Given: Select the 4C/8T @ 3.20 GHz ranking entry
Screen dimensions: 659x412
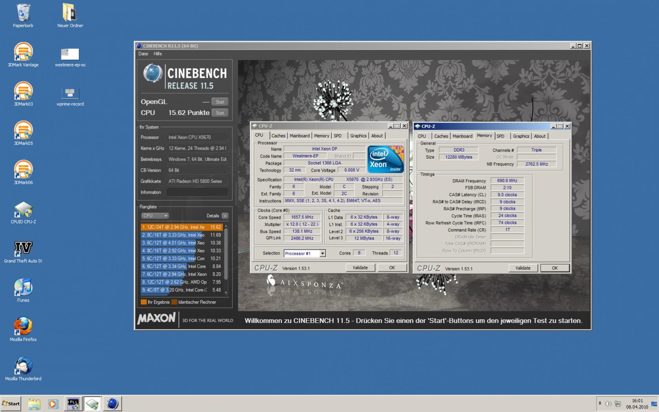Looking at the screenshot, I should pyautogui.click(x=182, y=290).
